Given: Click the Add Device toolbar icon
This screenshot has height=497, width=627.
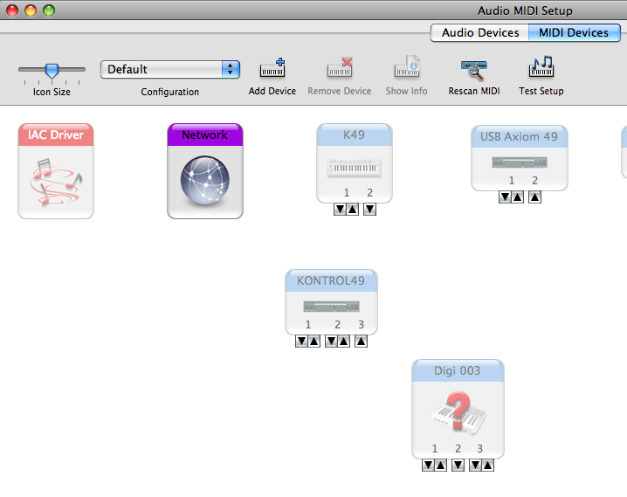Looking at the screenshot, I should 272,67.
